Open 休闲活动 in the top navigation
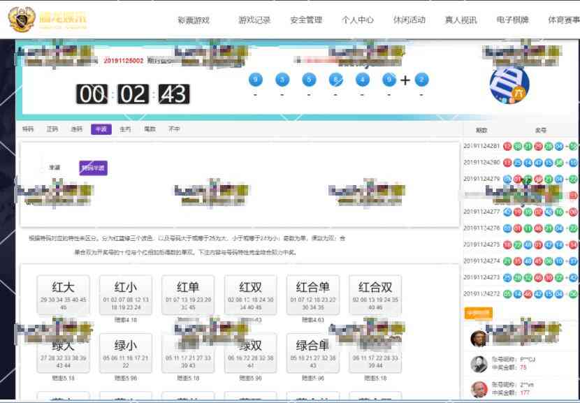This screenshot has height=403, width=580. coord(409,20)
